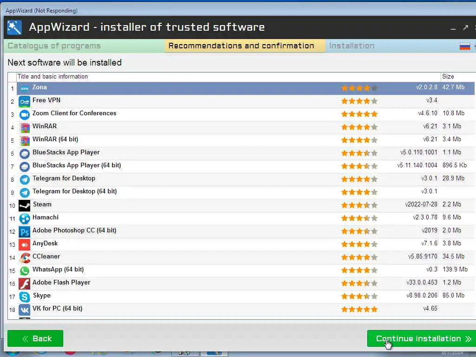Viewport: 476px width, 357px height.
Task: Click the Back button
Action: click(x=35, y=338)
